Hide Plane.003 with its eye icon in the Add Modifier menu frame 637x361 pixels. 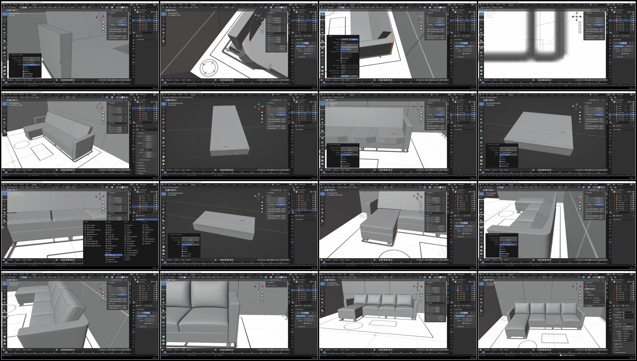point(154,207)
